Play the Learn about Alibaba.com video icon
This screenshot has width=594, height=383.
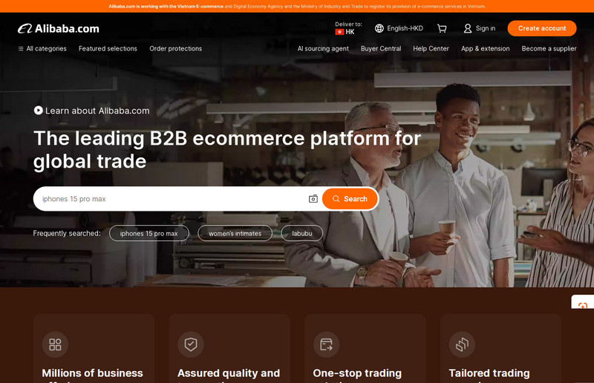tap(38, 111)
